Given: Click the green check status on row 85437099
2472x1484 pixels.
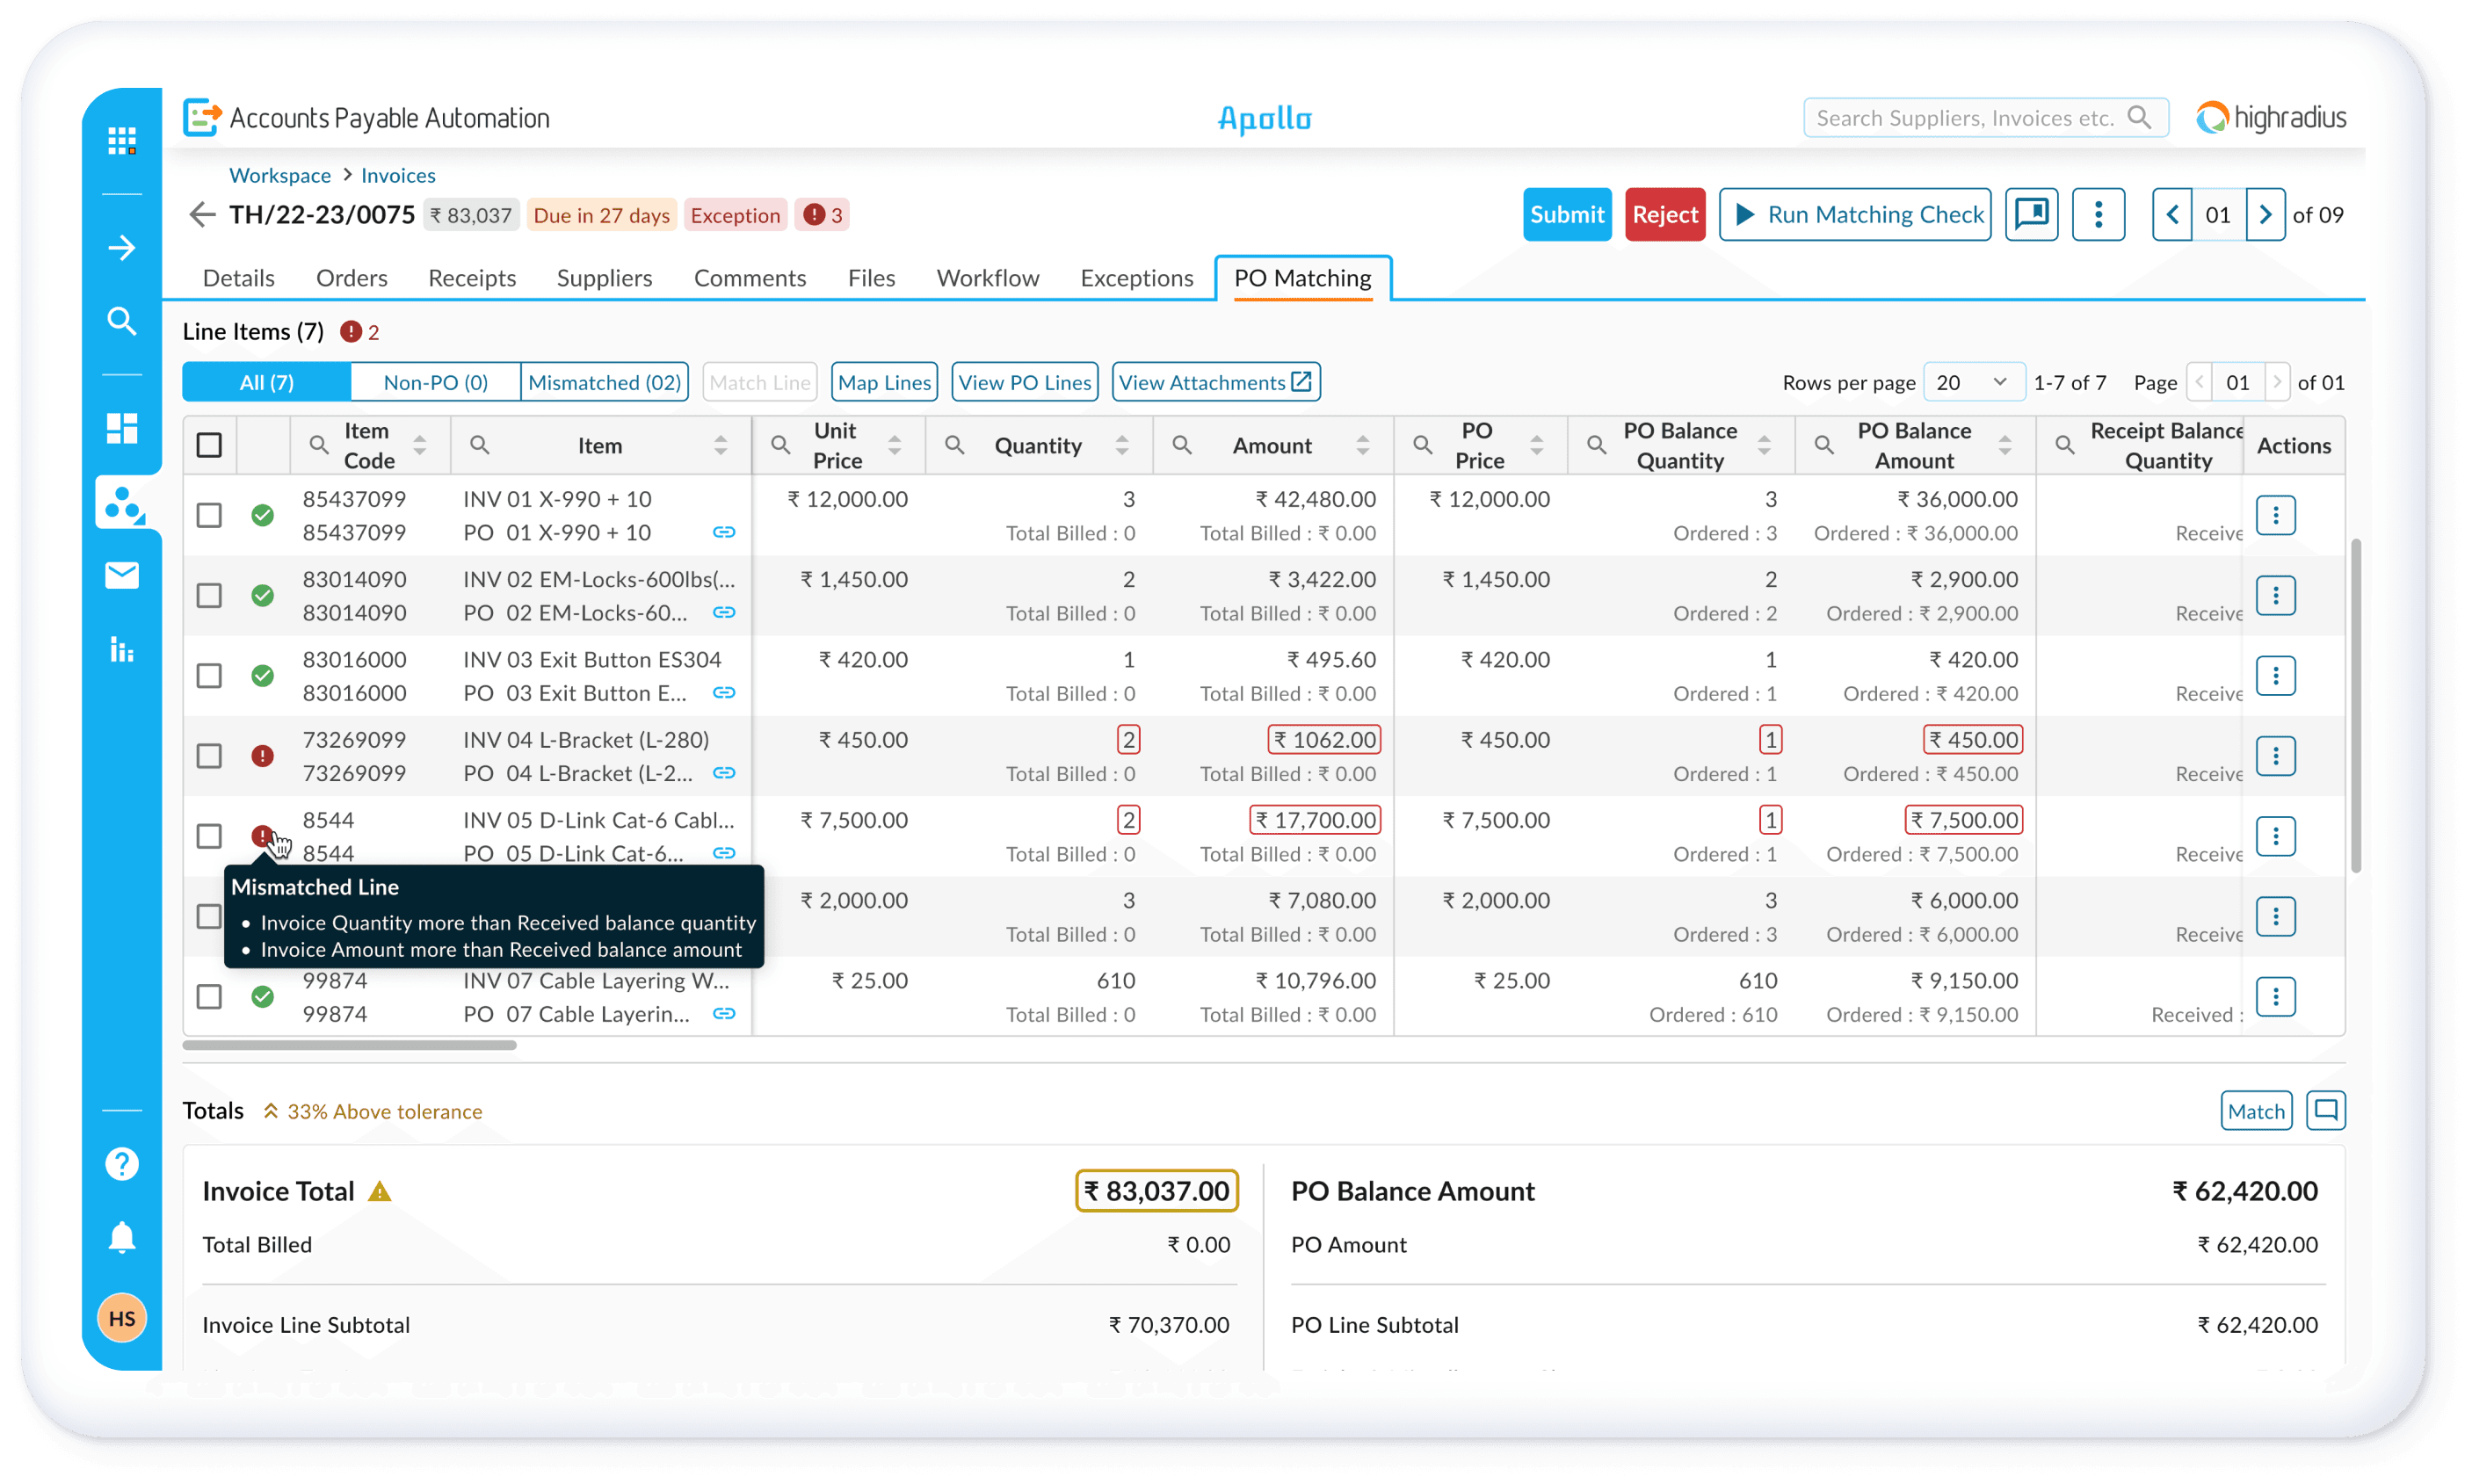Looking at the screenshot, I should pyautogui.click(x=262, y=515).
